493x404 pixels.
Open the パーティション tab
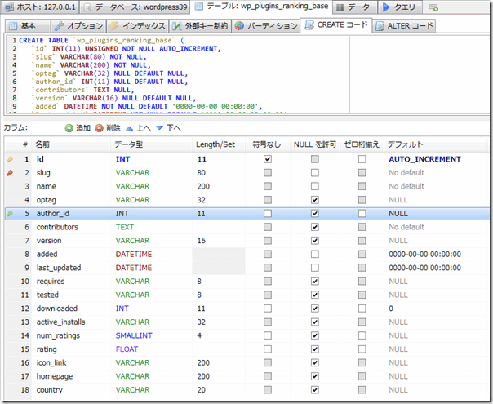pyautogui.click(x=266, y=26)
